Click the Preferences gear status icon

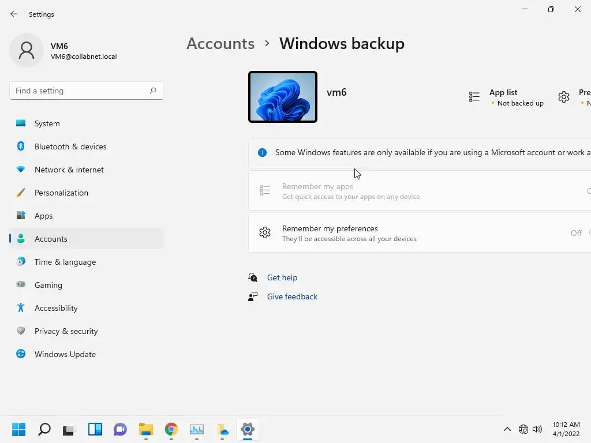(564, 97)
